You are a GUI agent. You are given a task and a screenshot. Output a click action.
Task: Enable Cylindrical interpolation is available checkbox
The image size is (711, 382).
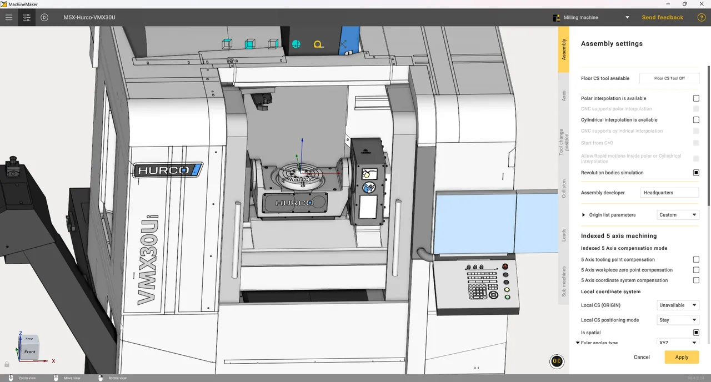click(696, 120)
